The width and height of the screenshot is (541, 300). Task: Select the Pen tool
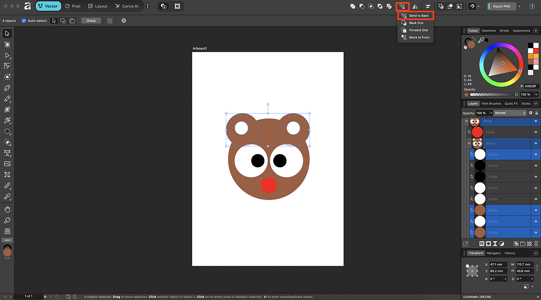pos(7,88)
